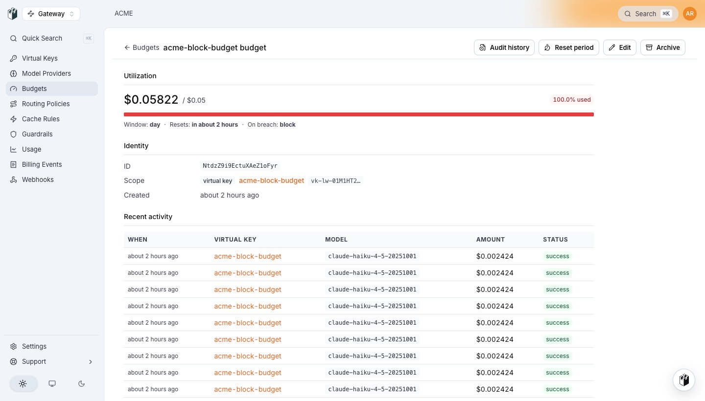Edit this budget
Screen dimensions: 705x401
coord(619,47)
